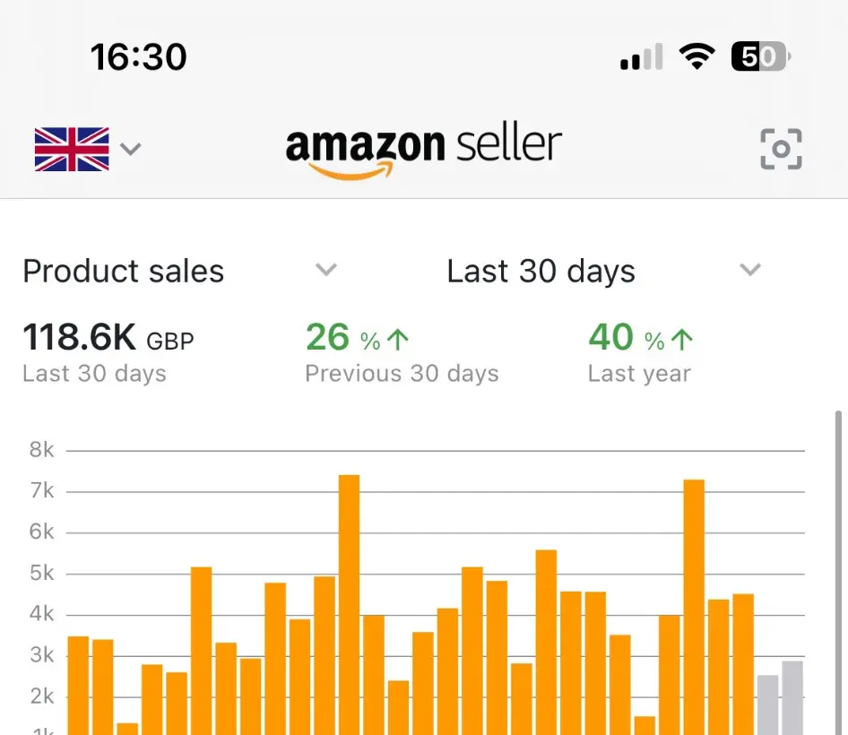The image size is (848, 735).
Task: Click the 26% Previous 30 days comparison
Action: (402, 354)
